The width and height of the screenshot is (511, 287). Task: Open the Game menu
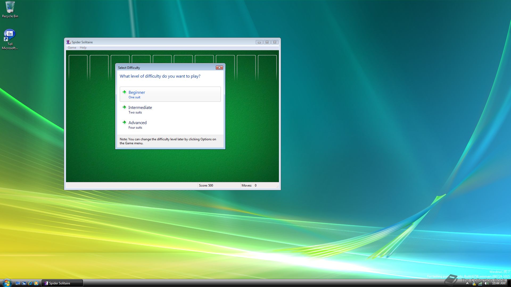[72, 48]
